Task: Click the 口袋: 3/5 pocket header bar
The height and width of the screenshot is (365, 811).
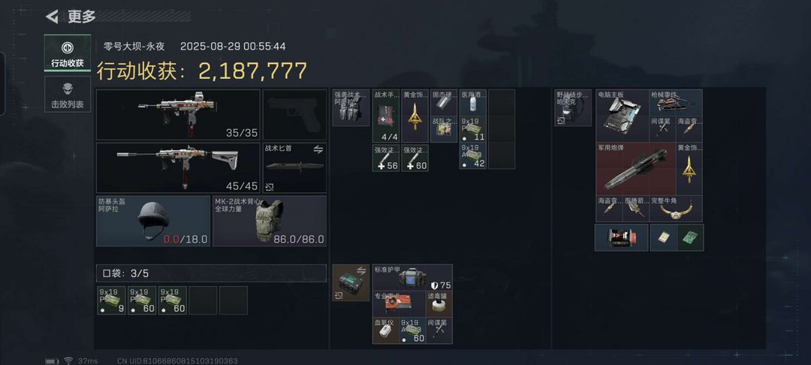Action: pyautogui.click(x=212, y=273)
